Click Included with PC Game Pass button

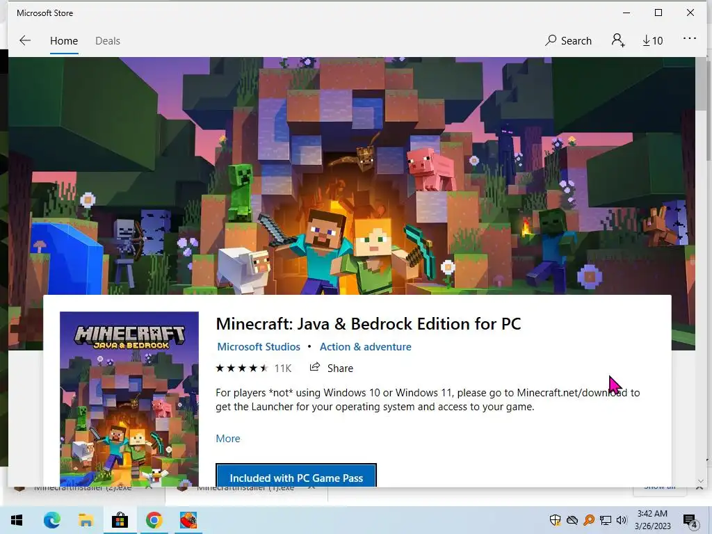pyautogui.click(x=296, y=476)
